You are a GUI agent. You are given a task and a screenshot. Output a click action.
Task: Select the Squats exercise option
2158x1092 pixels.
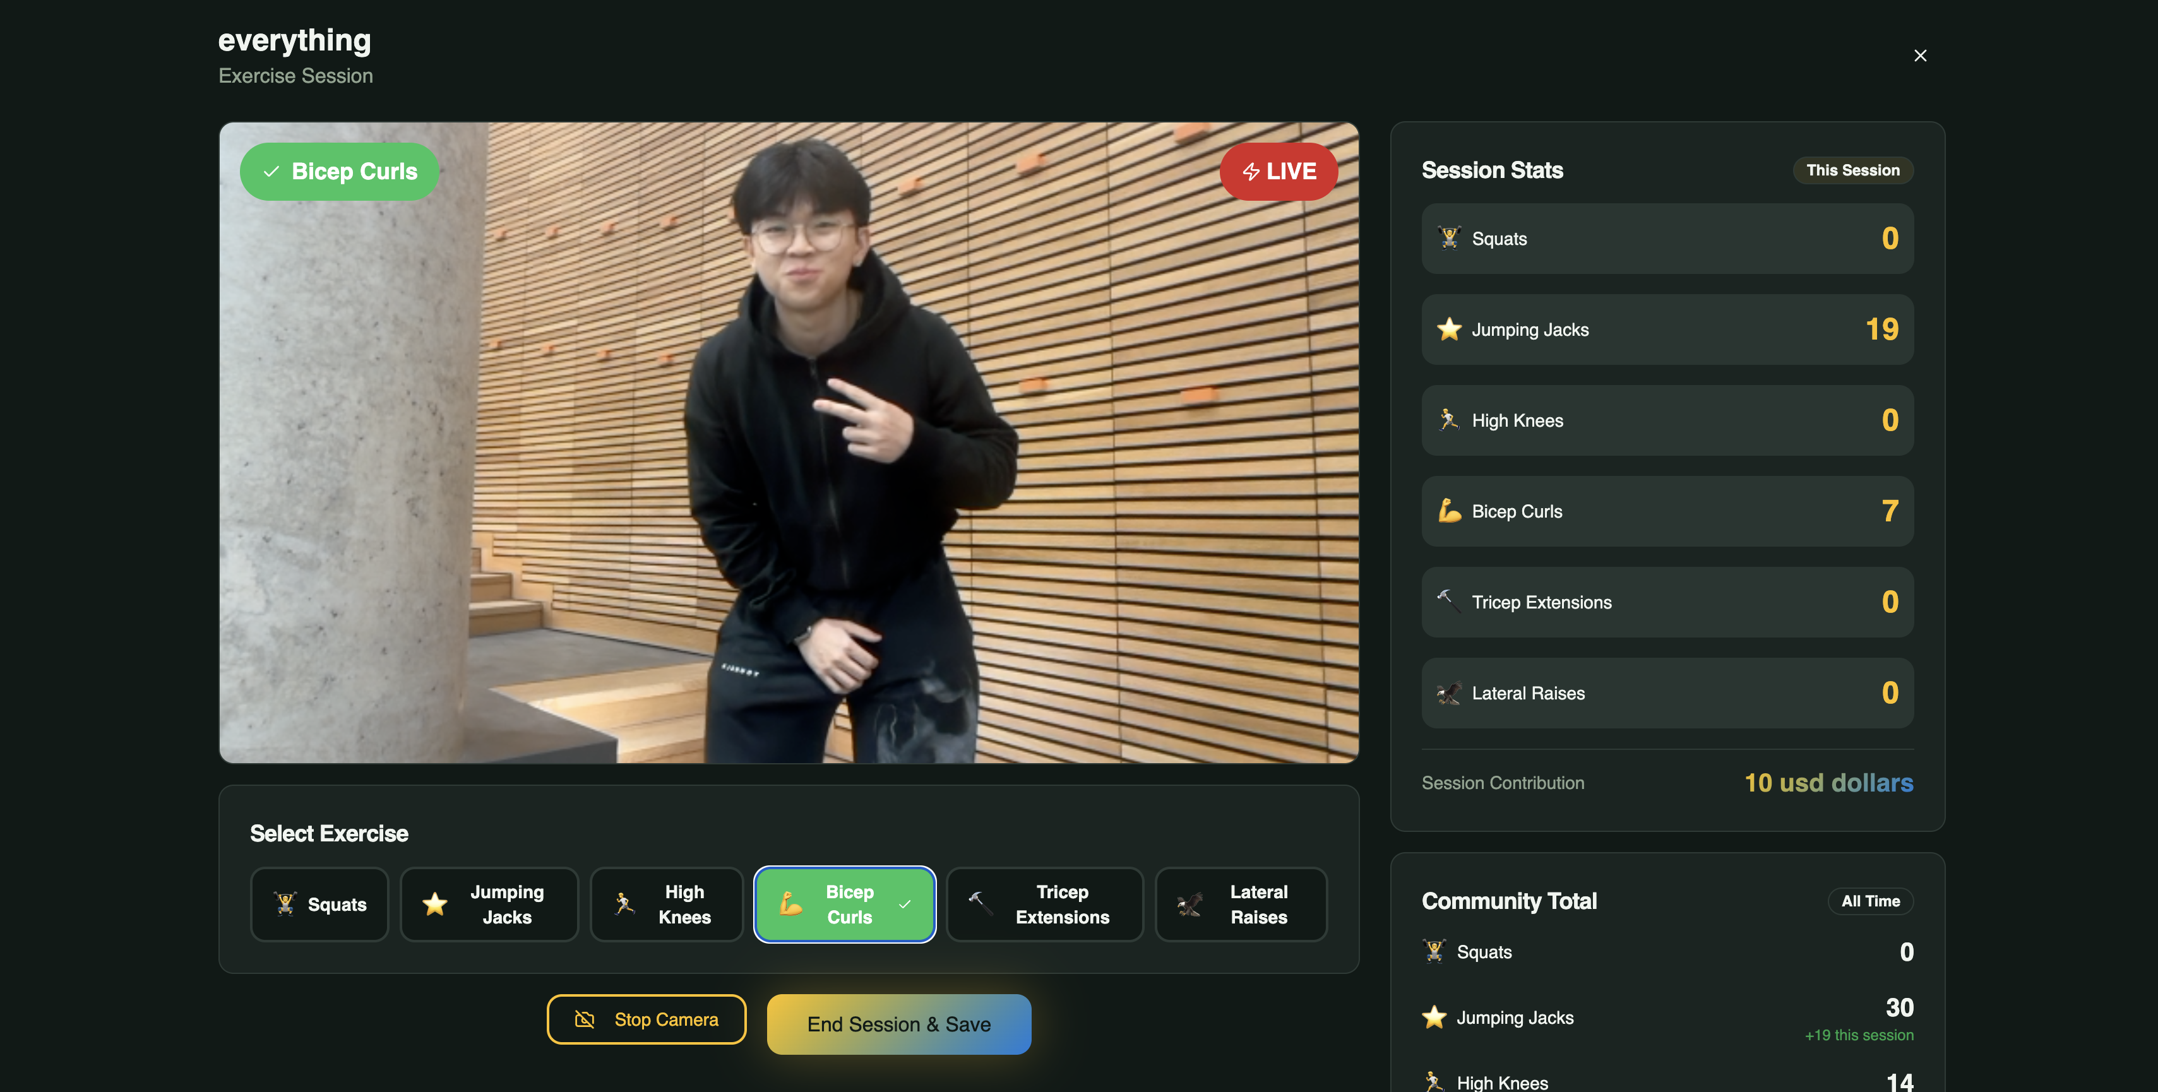point(319,905)
